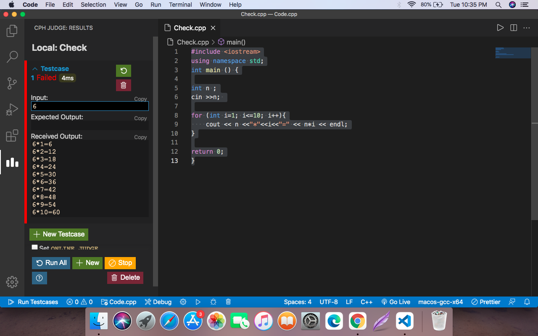Select the Check.cpp editor tab
Viewport: 538px width, 336px height.
click(189, 28)
